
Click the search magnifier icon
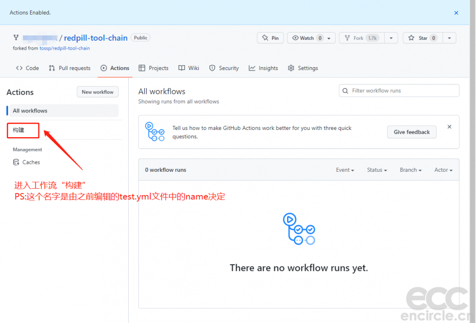[x=345, y=90]
